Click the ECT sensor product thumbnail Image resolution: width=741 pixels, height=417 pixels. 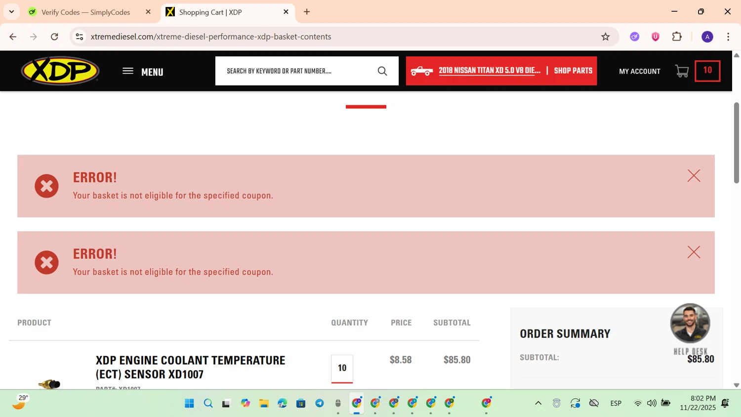click(x=49, y=383)
